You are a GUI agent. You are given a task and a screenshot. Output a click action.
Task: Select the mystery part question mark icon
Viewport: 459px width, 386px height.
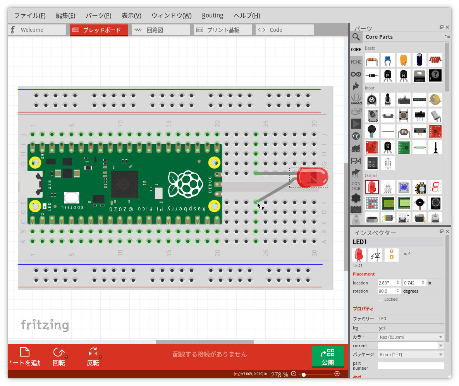pos(435,76)
